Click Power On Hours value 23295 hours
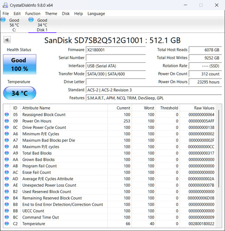Screen dimensions: 225x231 click(x=205, y=82)
